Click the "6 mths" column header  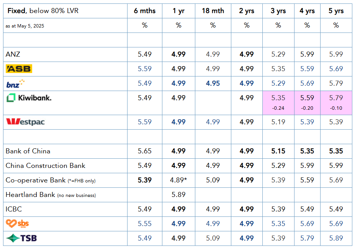[145, 11]
